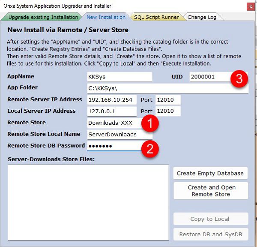This screenshot has width=257, height=247.
Task: Click the Local Server Port field
Action: [168, 111]
